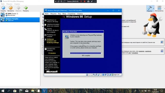Open Mail app from taskbar
This screenshot has height=93, width=165.
pos(27,91)
